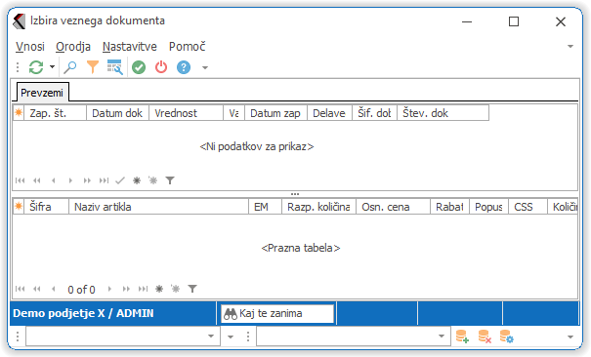This screenshot has width=591, height=357.
Task: Open the bottom-right combo box
Action: coord(354,337)
